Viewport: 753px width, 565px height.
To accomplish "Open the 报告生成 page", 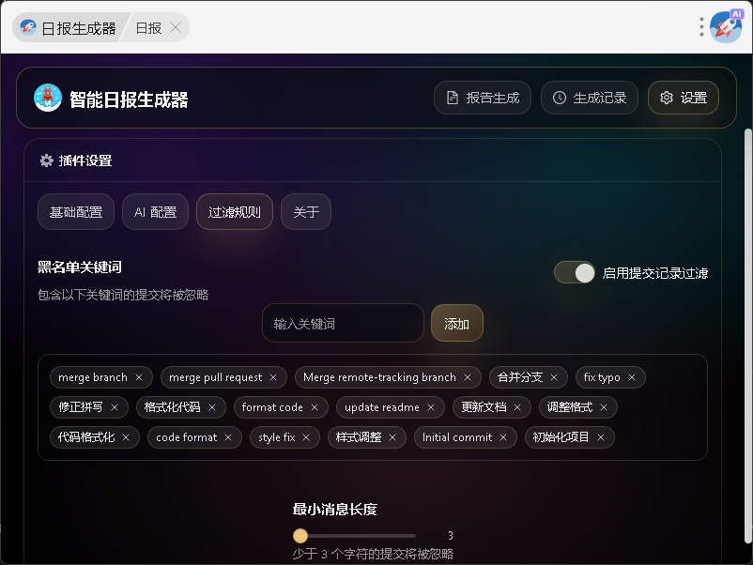I will (483, 98).
